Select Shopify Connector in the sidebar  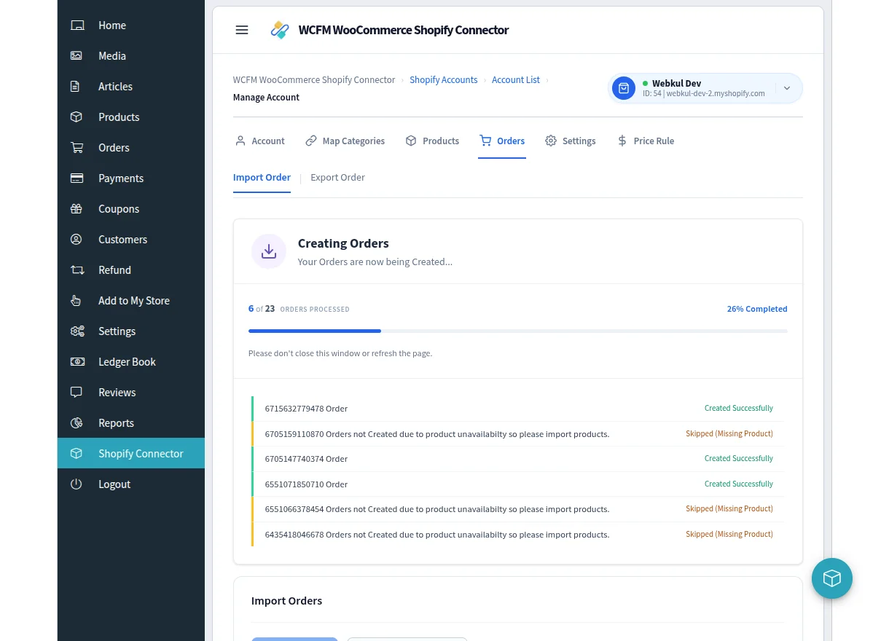[x=131, y=453]
